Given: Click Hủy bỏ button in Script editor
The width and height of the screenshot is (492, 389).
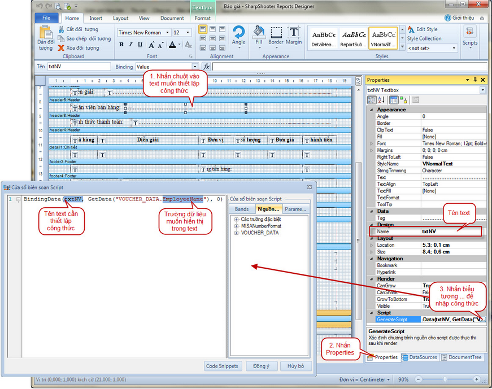Looking at the screenshot, I should click(x=295, y=366).
